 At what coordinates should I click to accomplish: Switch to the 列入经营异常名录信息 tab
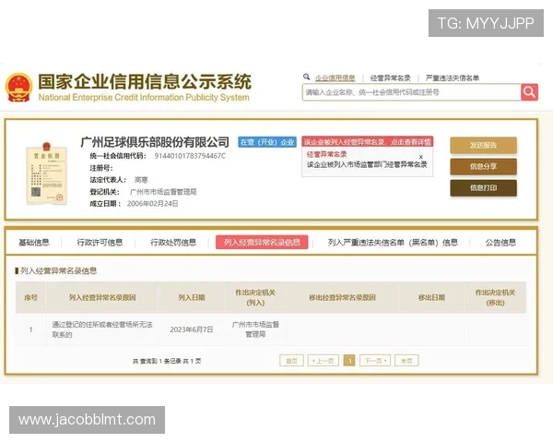click(262, 243)
